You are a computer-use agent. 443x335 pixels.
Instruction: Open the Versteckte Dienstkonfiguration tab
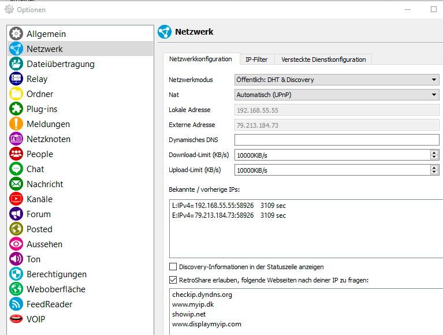[323, 59]
